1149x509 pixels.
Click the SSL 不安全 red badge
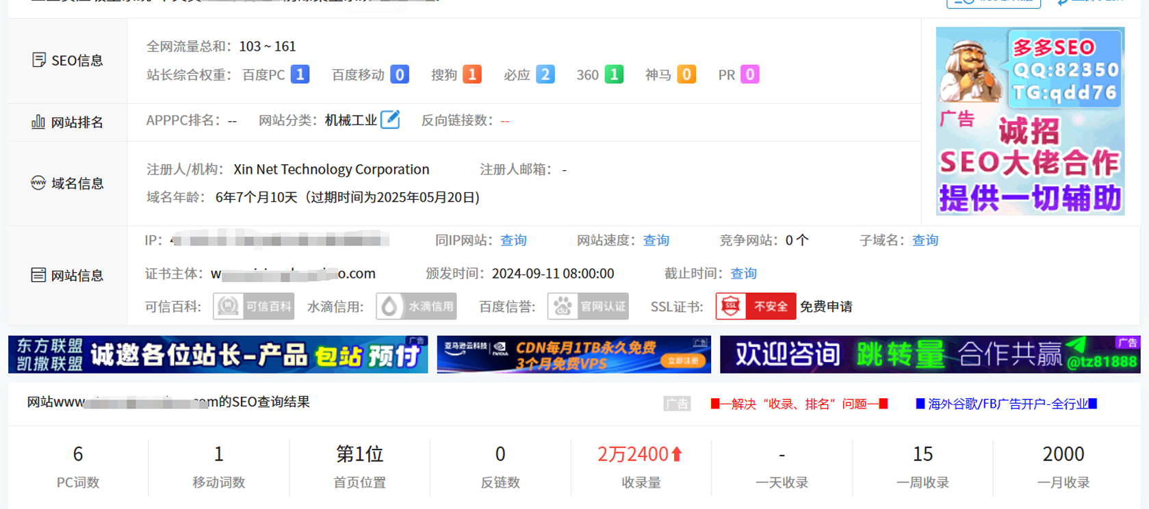tap(756, 306)
